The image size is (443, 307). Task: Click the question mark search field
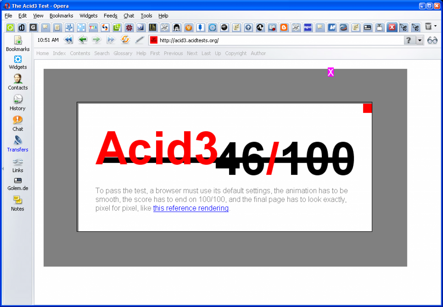click(x=409, y=40)
